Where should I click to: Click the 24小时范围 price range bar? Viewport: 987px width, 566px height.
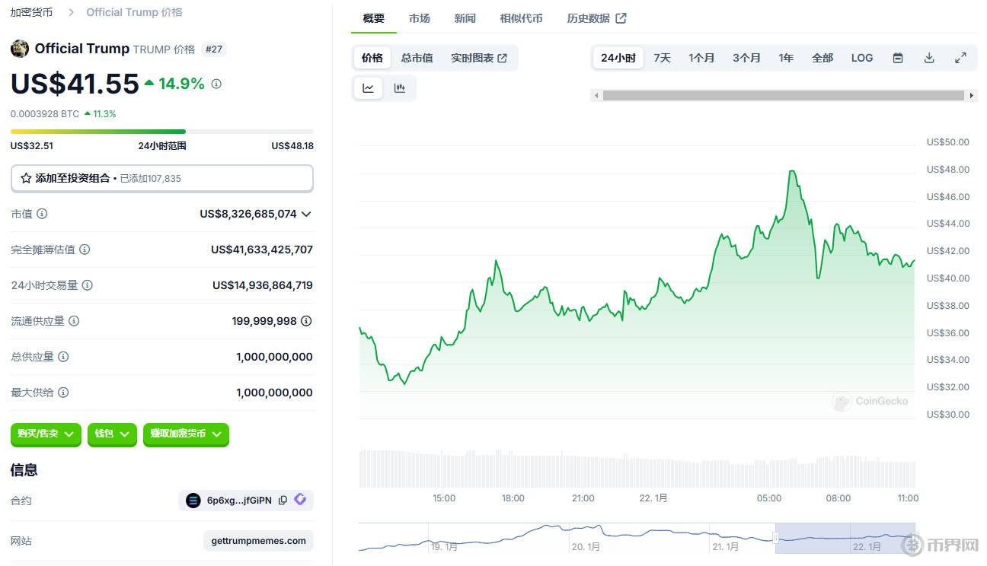[x=162, y=132]
